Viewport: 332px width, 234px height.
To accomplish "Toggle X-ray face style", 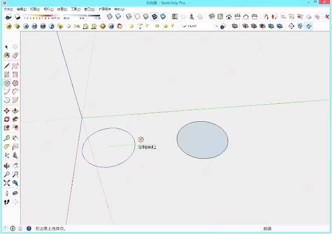I will (109, 17).
